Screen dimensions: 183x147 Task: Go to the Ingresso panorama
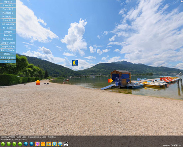[x=8, y=2]
